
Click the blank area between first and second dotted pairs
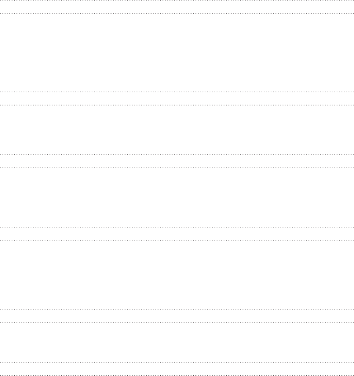point(177,53)
